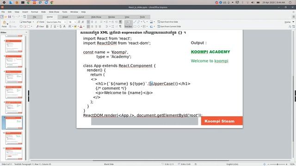Toggle Align Right paragraph
The height and width of the screenshot is (166, 296).
96,27
